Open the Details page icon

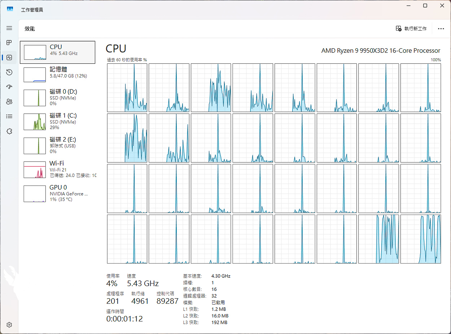coord(9,116)
